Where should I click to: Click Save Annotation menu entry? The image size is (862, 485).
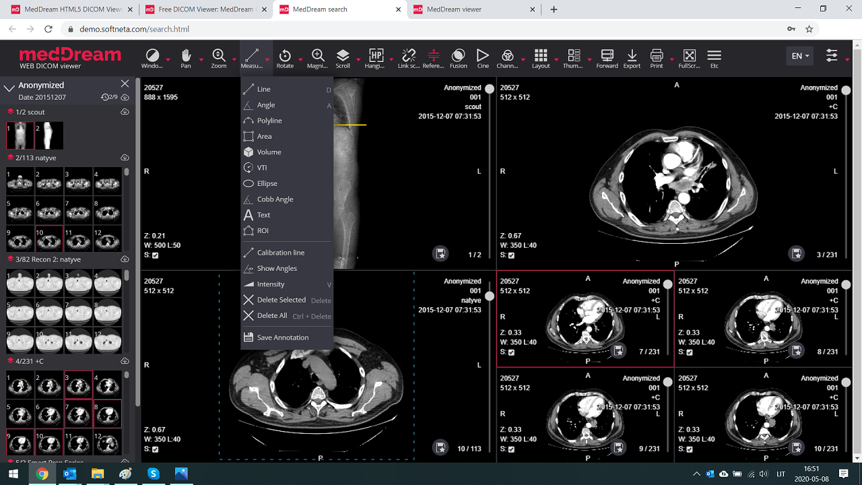click(287, 337)
